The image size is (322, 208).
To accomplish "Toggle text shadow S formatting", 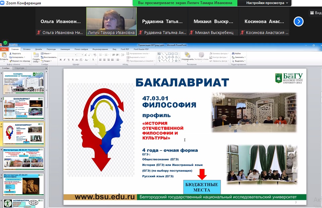I will click(x=73, y=60).
